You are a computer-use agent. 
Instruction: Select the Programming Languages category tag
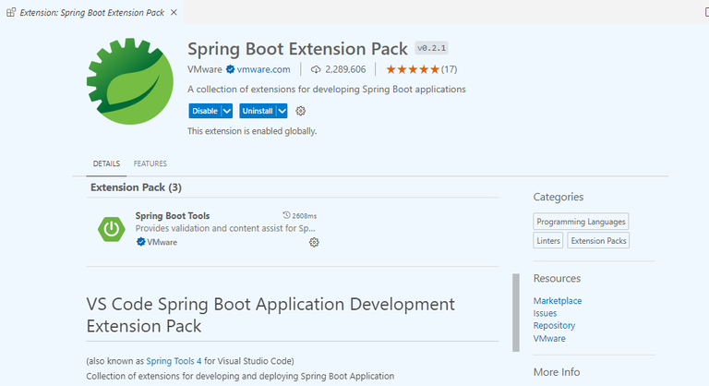582,222
